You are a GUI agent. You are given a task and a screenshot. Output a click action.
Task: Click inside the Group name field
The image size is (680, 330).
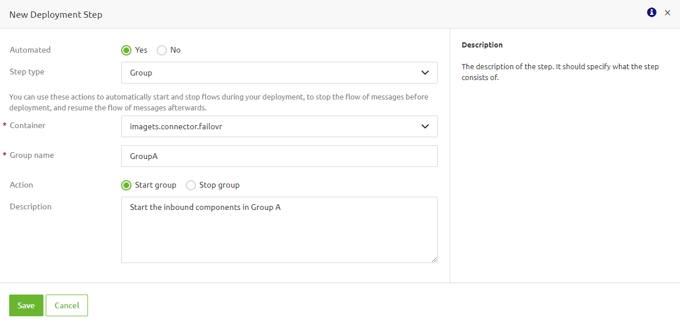[279, 156]
